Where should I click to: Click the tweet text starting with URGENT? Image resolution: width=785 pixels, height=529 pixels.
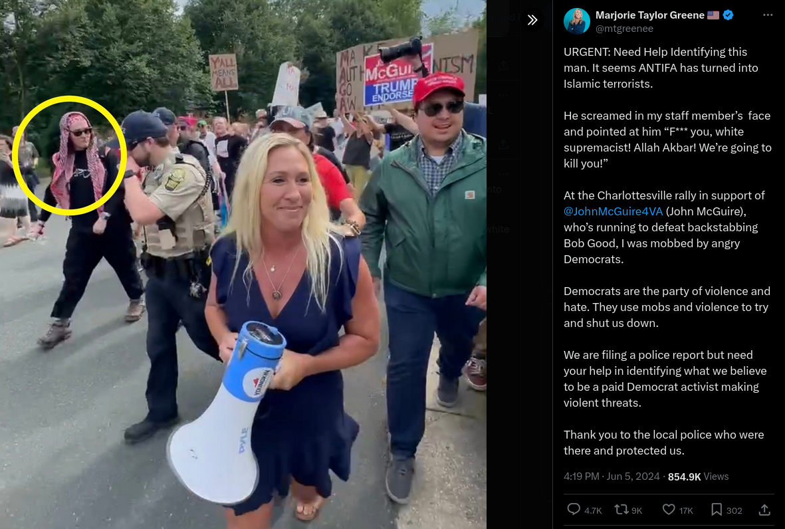668,251
